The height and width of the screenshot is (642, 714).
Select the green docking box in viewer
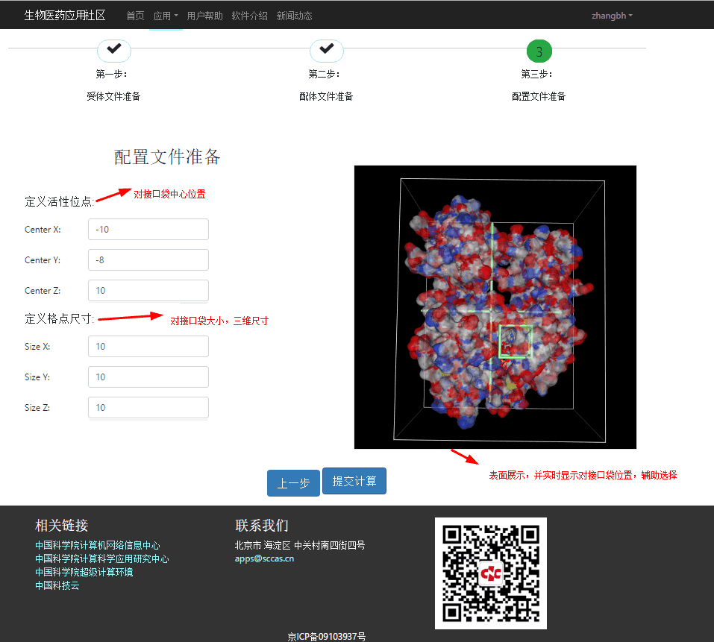(x=516, y=342)
